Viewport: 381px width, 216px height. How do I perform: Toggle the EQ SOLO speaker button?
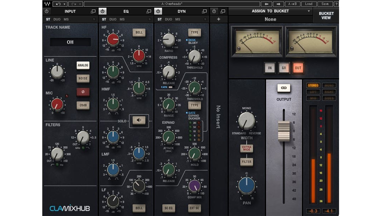pos(139,120)
